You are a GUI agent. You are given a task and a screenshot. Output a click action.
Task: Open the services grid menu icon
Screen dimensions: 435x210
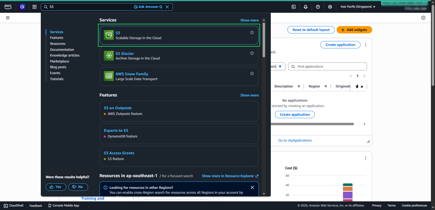point(35,7)
